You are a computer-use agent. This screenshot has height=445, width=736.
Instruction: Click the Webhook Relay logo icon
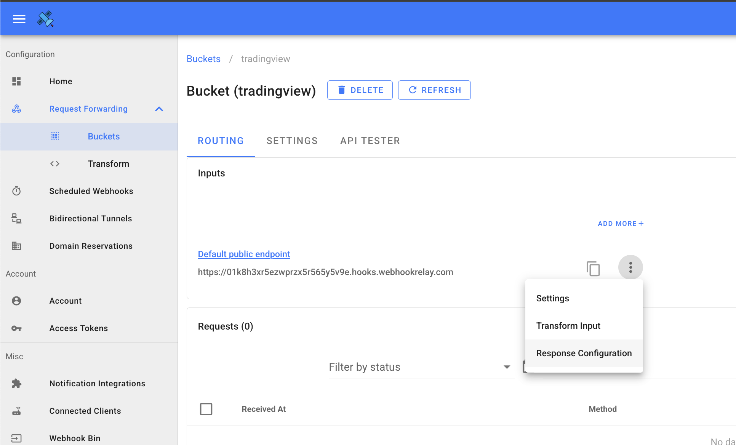pyautogui.click(x=45, y=19)
